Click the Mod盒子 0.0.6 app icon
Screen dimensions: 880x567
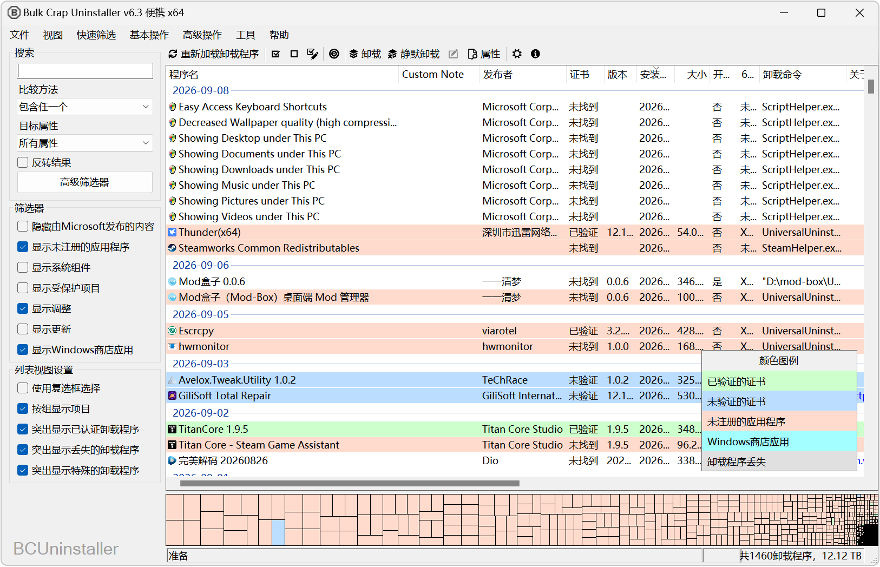[x=172, y=282]
